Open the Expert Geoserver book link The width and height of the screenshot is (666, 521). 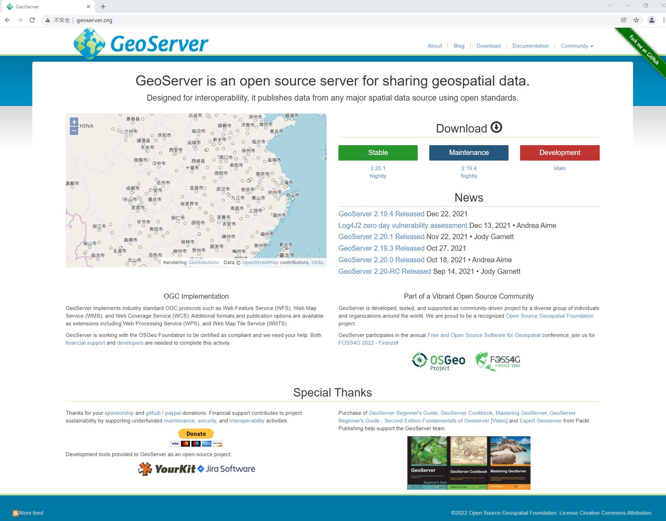tap(540, 421)
